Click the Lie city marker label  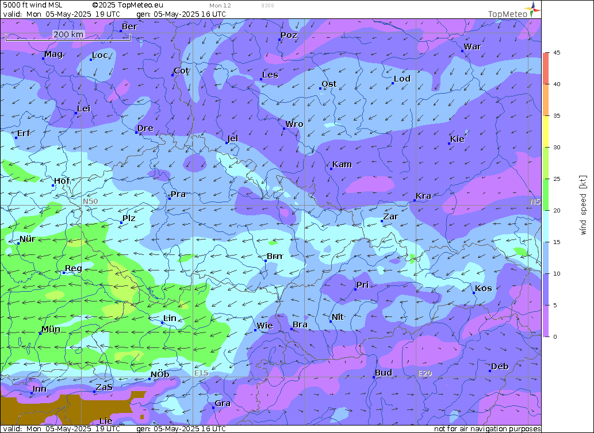106,421
